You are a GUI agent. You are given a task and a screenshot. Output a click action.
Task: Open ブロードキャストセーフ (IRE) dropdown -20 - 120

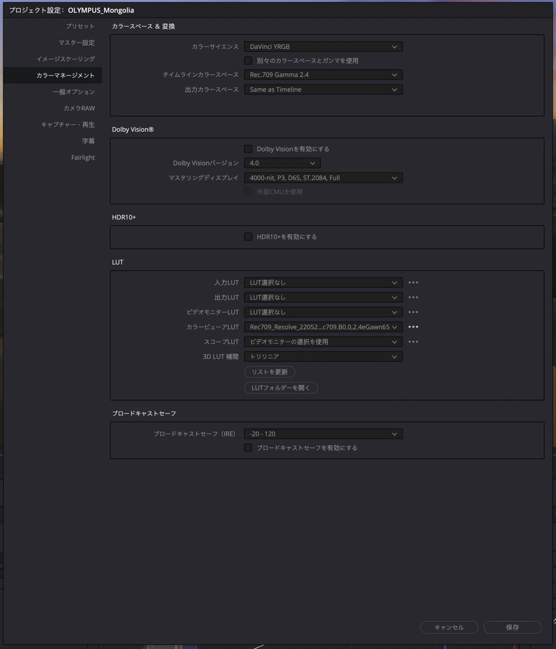tap(323, 434)
